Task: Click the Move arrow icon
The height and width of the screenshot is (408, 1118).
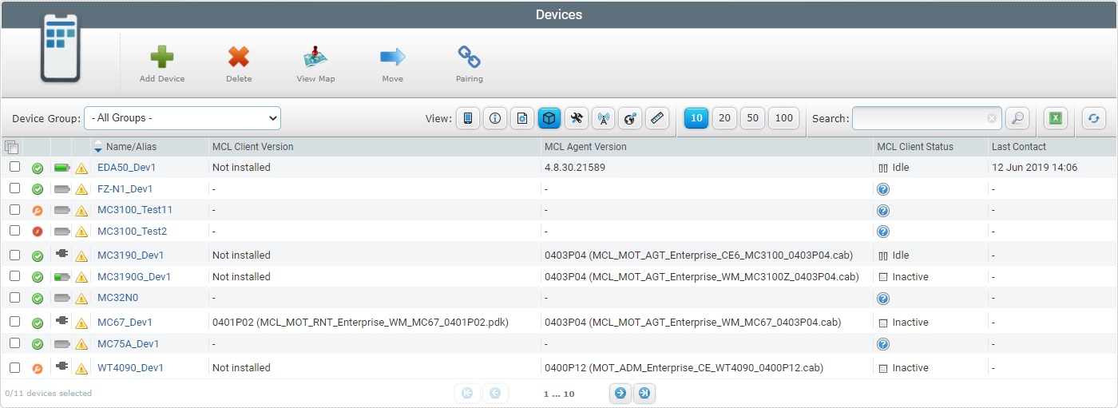Action: coord(392,57)
